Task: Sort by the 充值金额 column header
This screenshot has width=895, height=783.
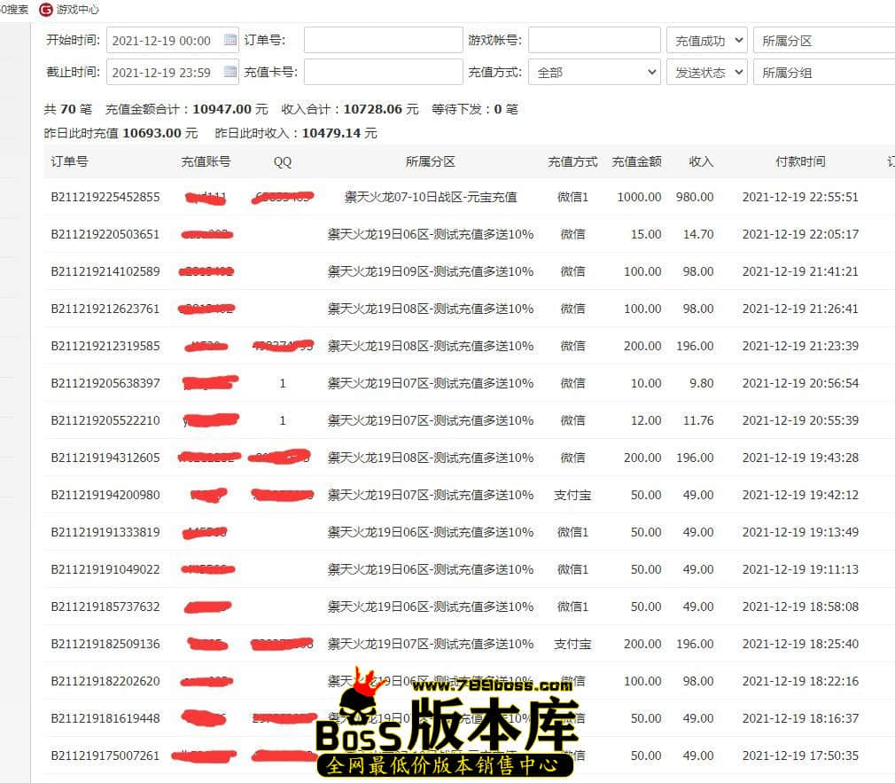Action: [x=636, y=161]
